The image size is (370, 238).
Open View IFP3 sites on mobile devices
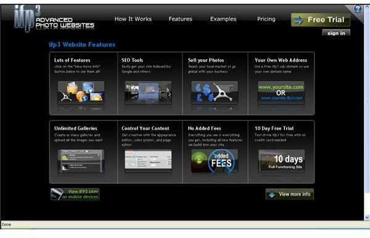75,194
